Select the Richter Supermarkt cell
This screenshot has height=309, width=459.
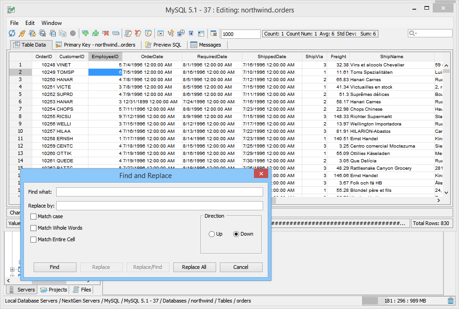coord(391,116)
